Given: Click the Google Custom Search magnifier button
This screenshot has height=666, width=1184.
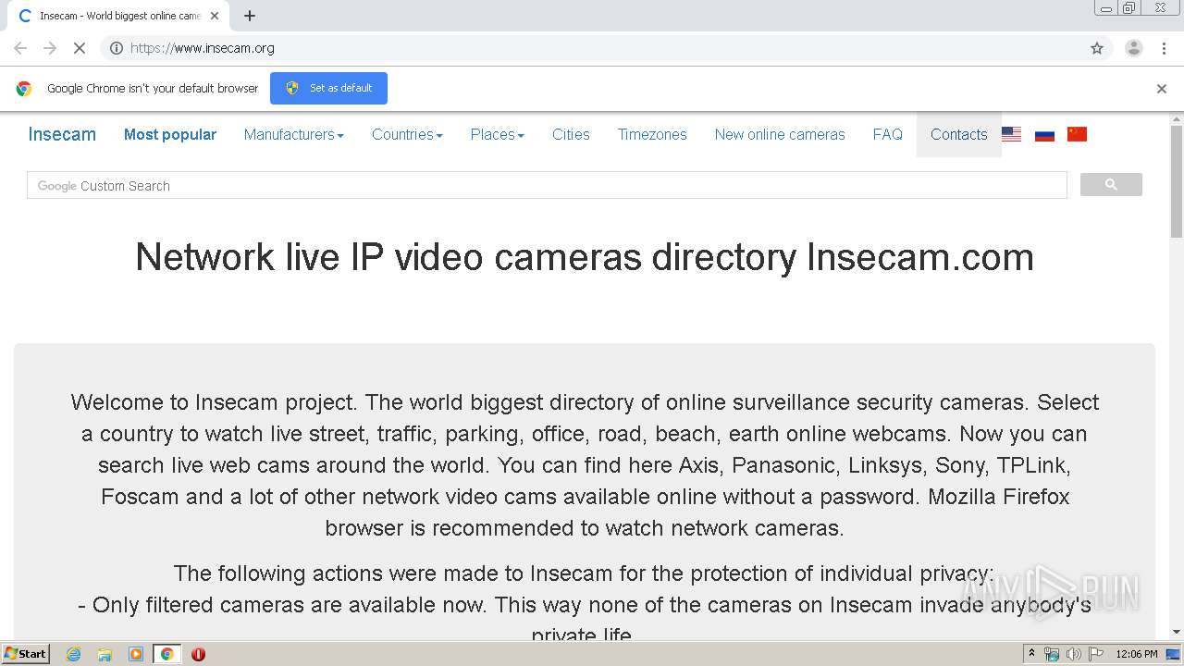Looking at the screenshot, I should [1111, 185].
